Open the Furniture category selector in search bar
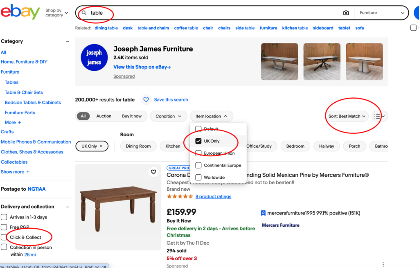Screen dimensions: 419x268 381,13
